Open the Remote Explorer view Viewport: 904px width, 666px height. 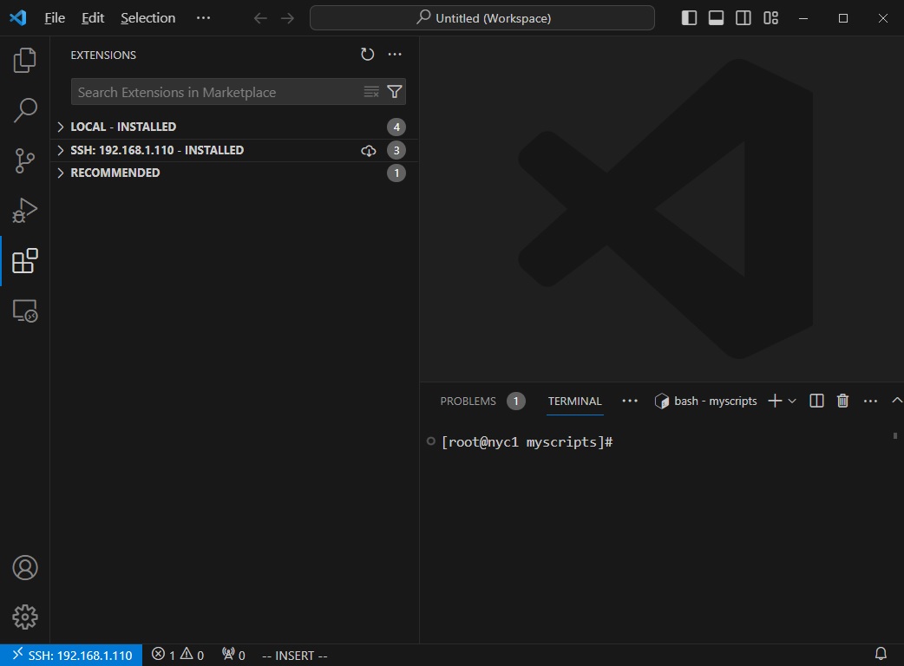24,312
